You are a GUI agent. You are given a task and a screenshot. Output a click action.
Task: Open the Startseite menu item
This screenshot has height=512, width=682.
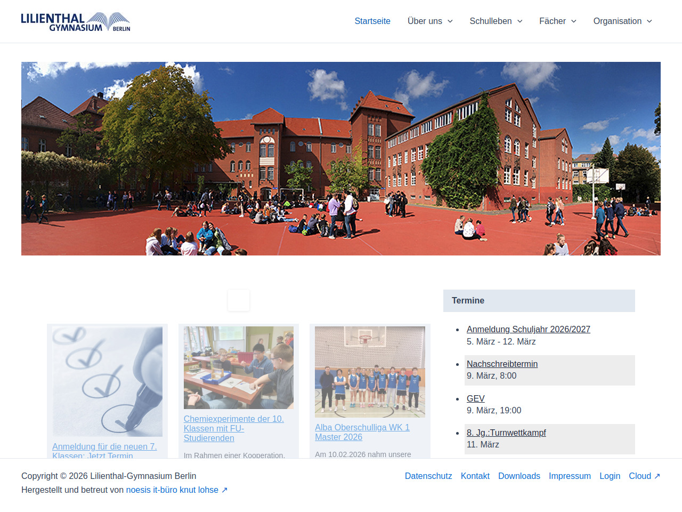click(x=372, y=21)
